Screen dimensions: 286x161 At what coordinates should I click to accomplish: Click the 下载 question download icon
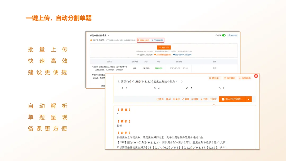tap(204, 99)
